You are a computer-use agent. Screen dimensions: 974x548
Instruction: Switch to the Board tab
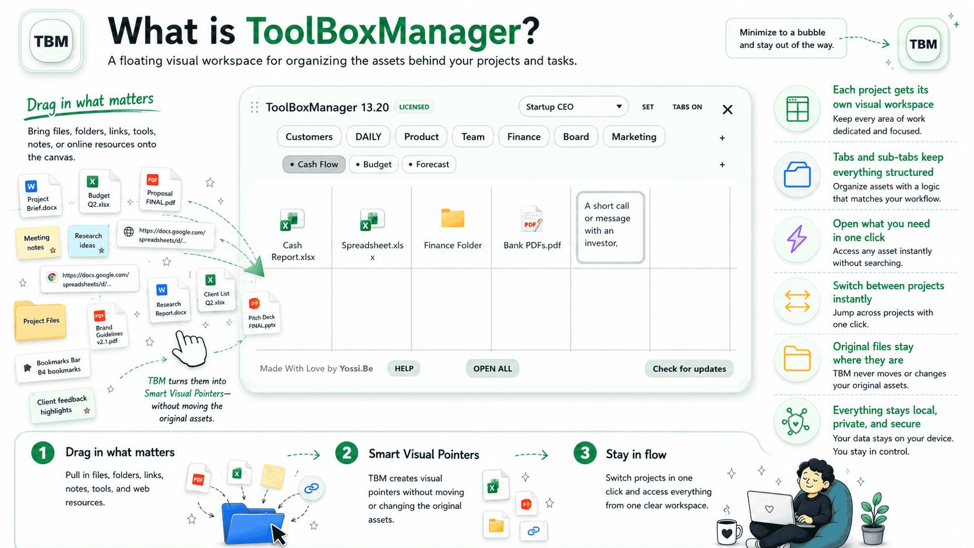(576, 137)
